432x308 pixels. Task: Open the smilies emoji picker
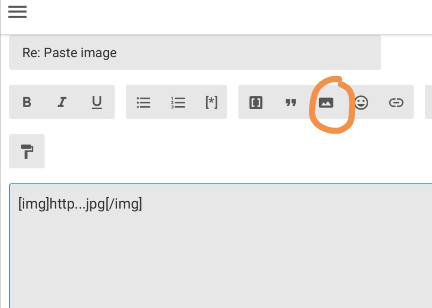point(361,102)
